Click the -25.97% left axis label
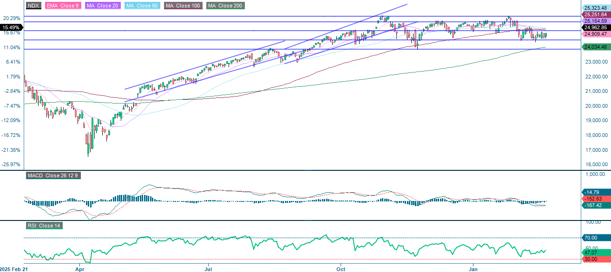The width and height of the screenshot is (611, 272). [11, 164]
